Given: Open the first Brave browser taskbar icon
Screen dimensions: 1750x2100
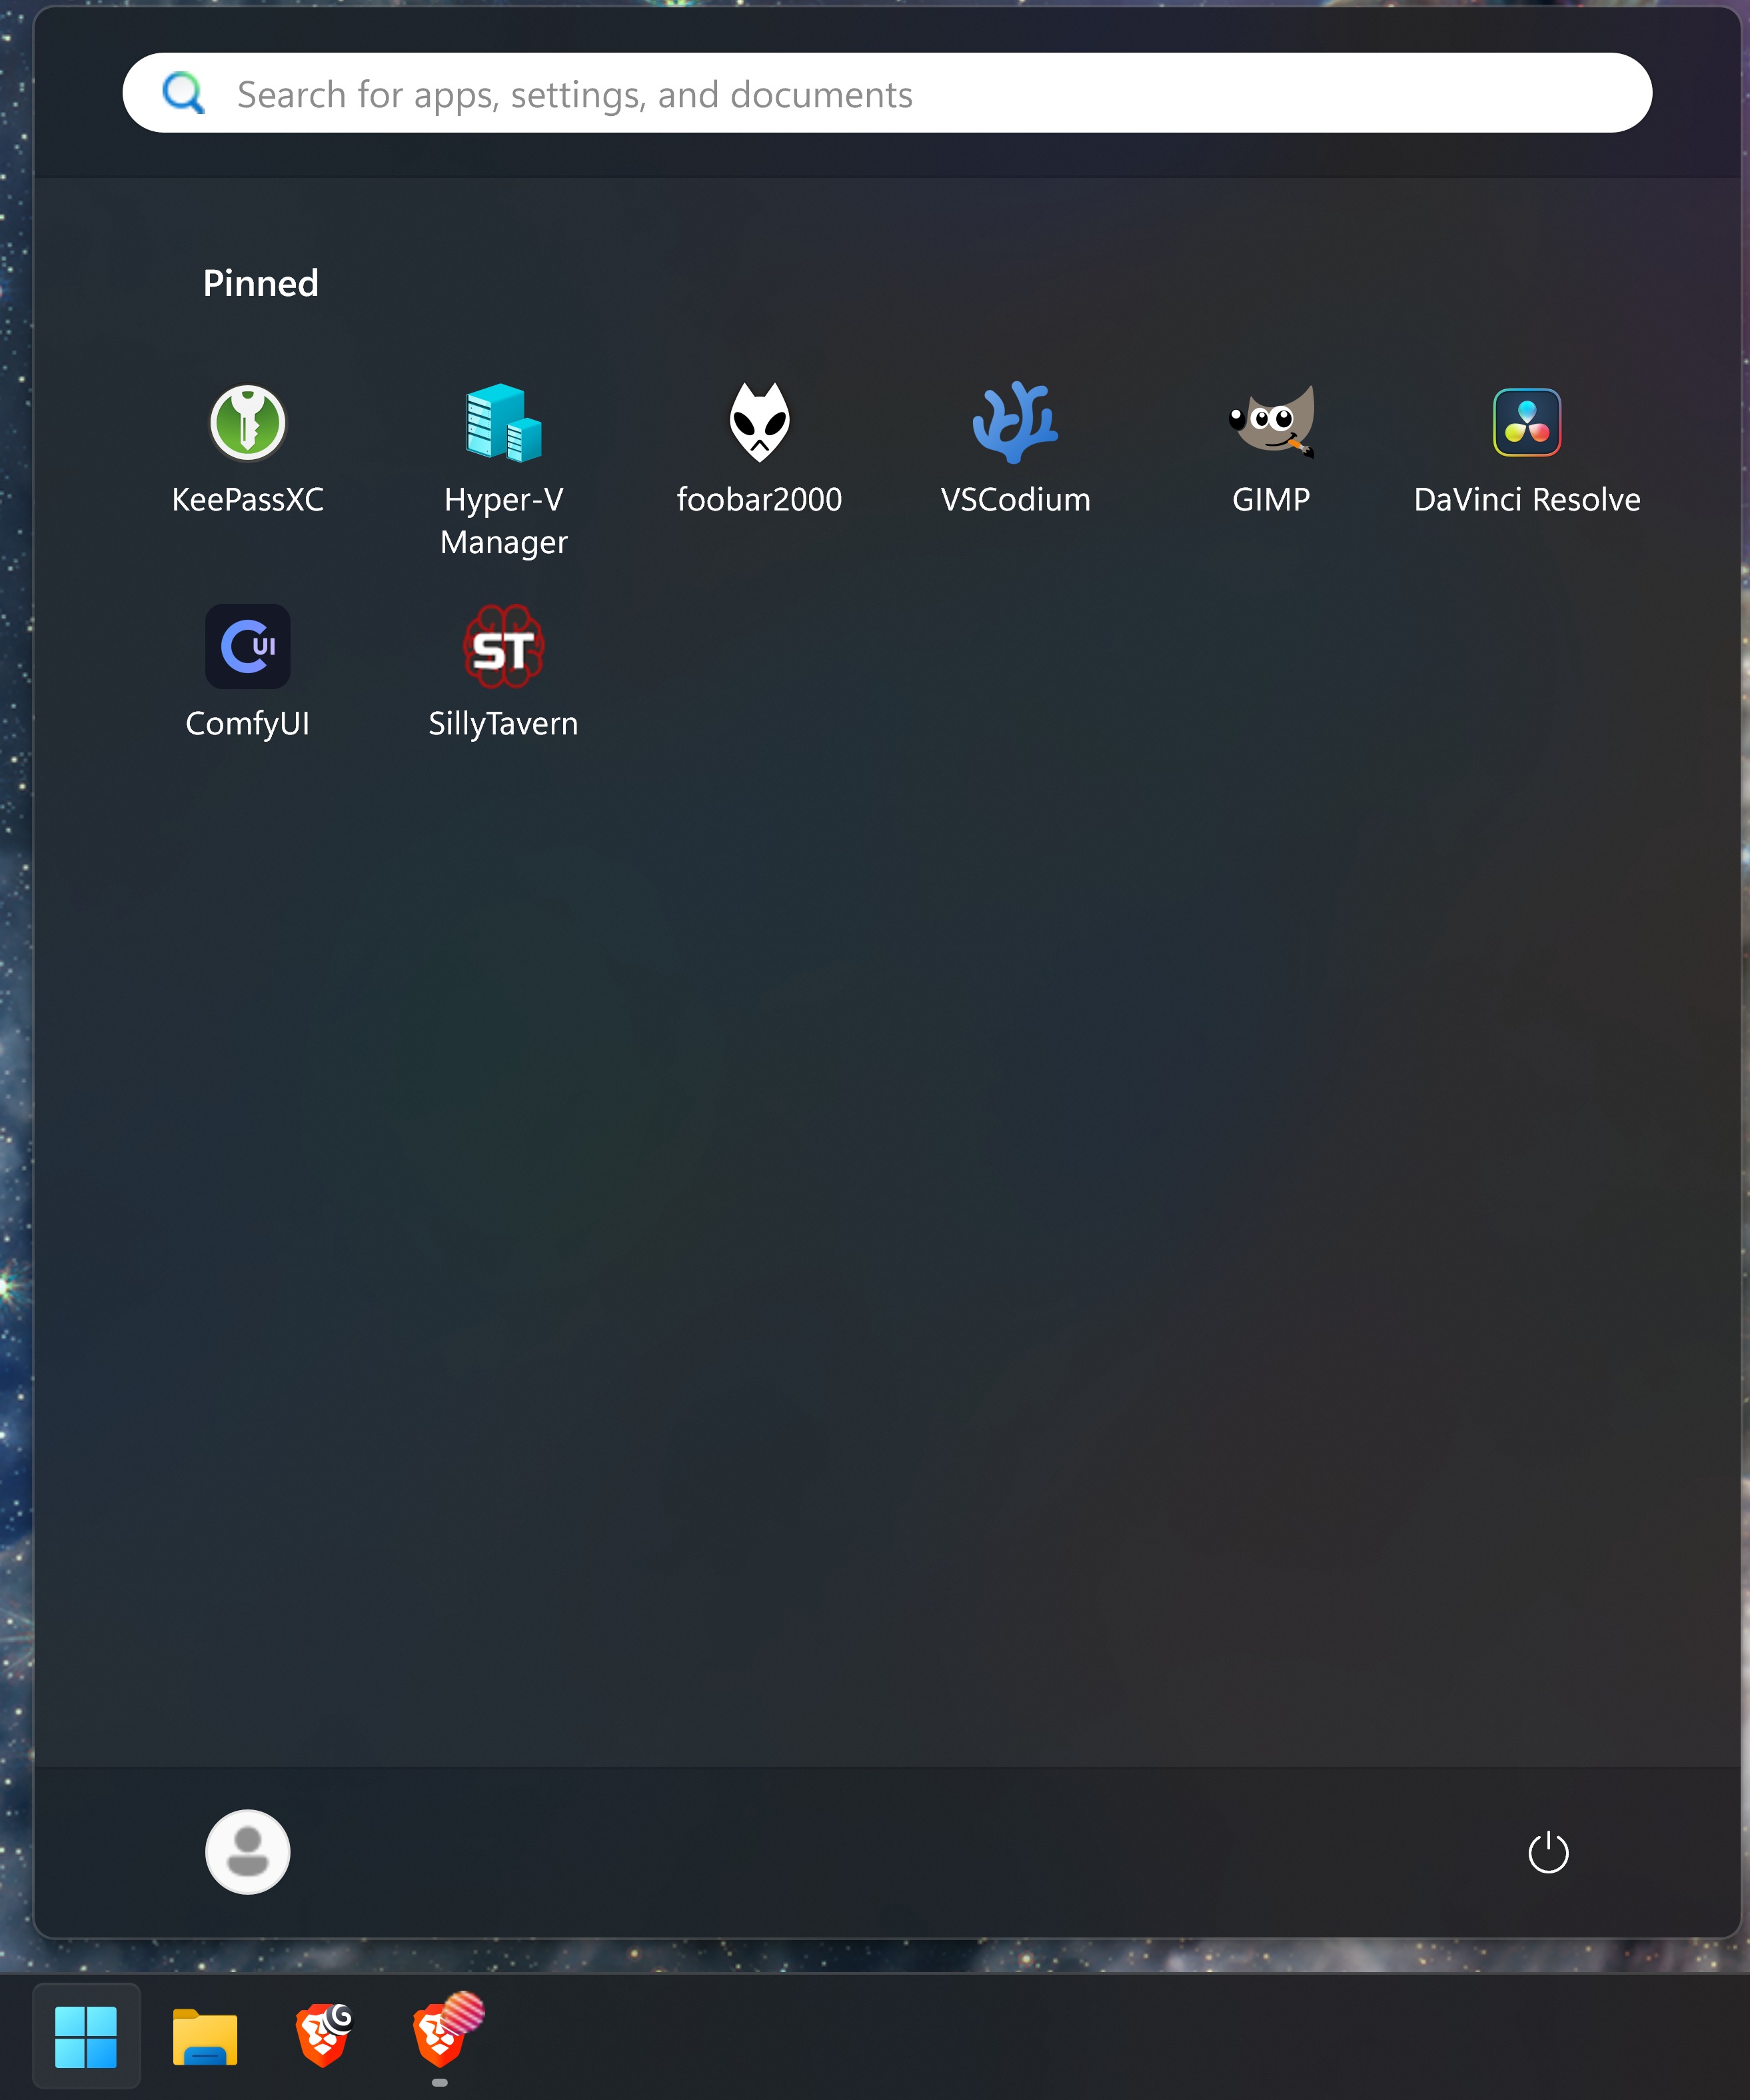Looking at the screenshot, I should (324, 2035).
